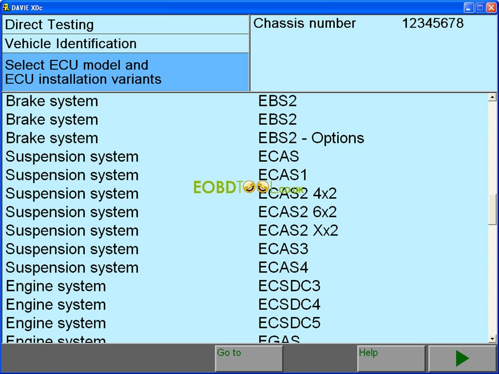Open the Help button

(x=391, y=358)
